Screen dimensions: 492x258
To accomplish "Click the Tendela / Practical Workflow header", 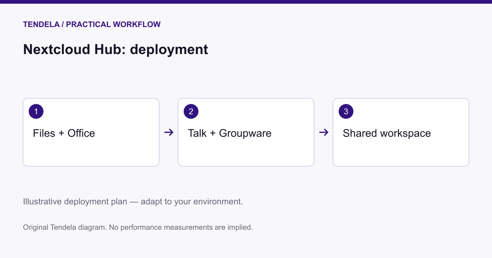I will (92, 25).
